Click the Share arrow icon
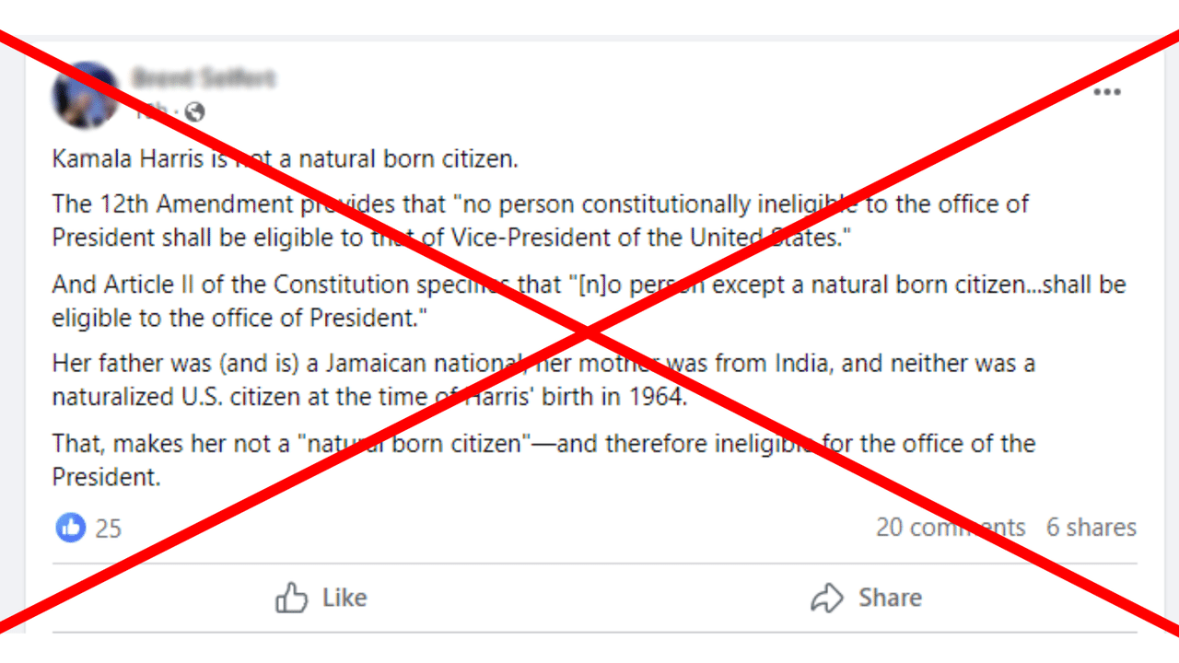The height and width of the screenshot is (663, 1179). point(828,598)
